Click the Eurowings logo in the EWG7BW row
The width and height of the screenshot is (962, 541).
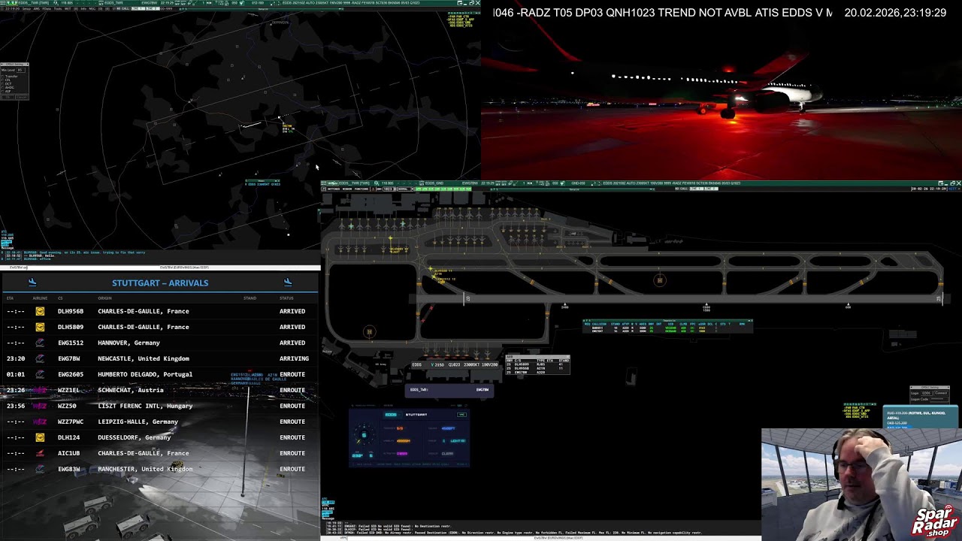pos(40,358)
